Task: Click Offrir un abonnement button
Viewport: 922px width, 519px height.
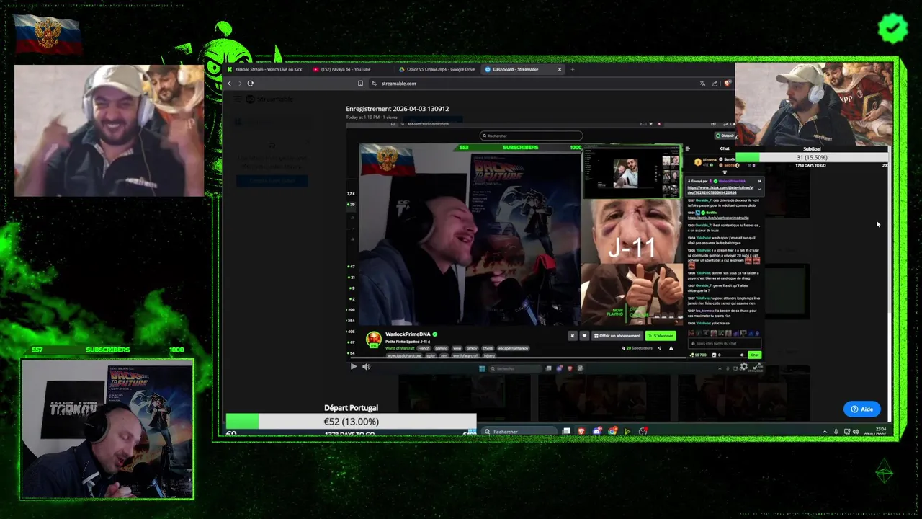Action: [x=617, y=336]
